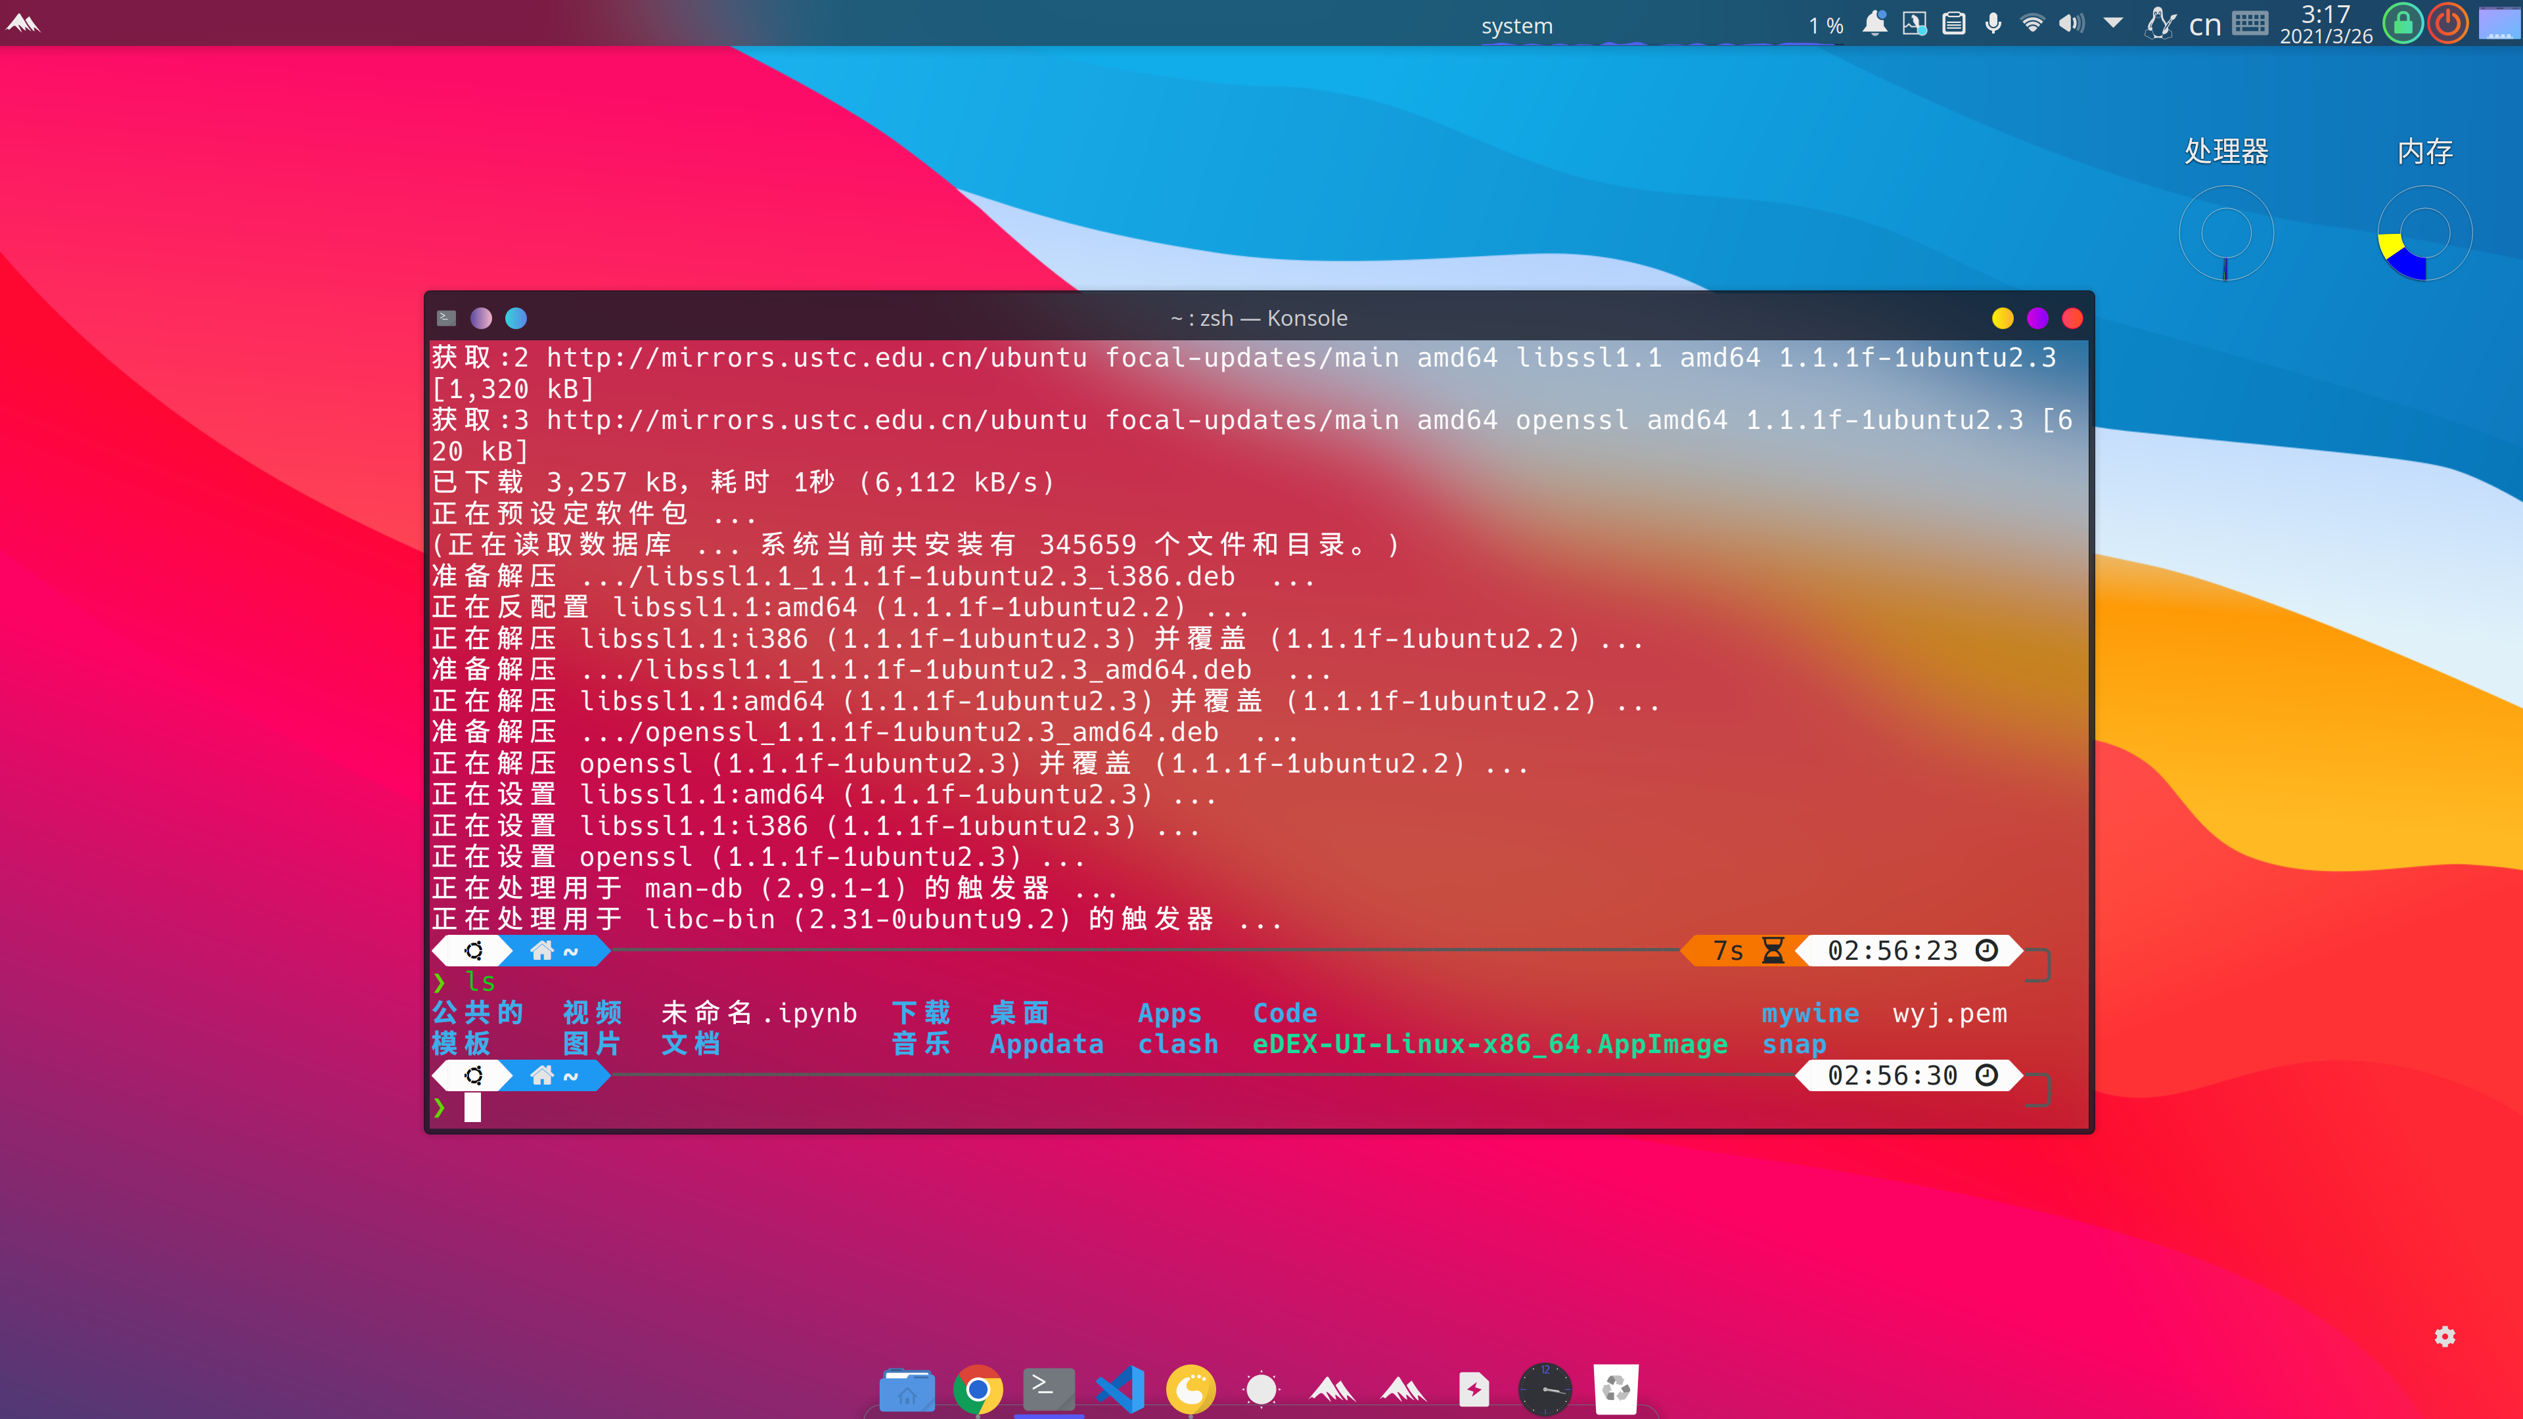
Task: Click the '下载' directory name in terminal
Action: click(x=921, y=1012)
